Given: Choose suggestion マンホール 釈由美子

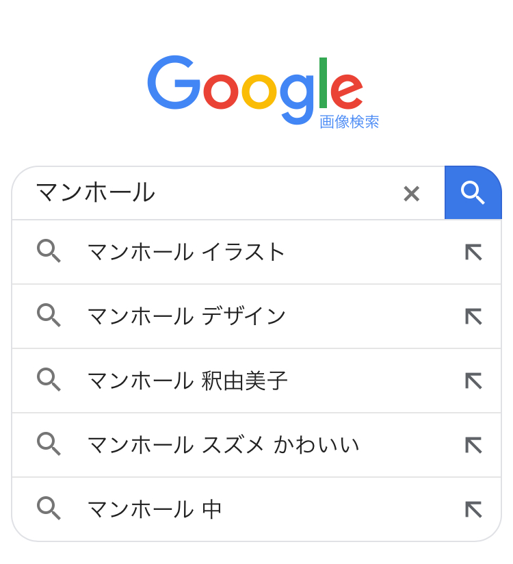Looking at the screenshot, I should tap(187, 381).
